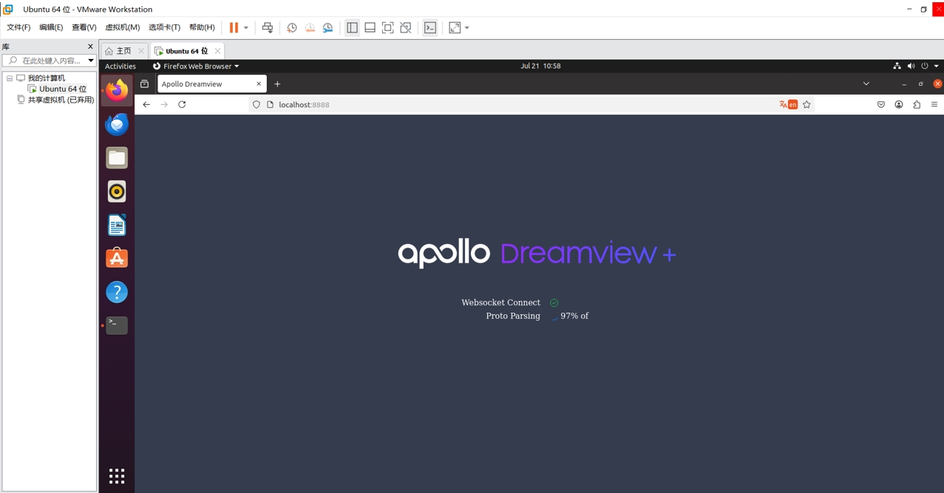Image resolution: width=944 pixels, height=493 pixels.
Task: Click Activities in the Ubuntu top bar
Action: click(x=120, y=66)
